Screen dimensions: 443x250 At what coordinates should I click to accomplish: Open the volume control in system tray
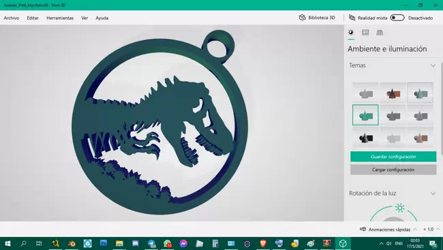point(389,243)
